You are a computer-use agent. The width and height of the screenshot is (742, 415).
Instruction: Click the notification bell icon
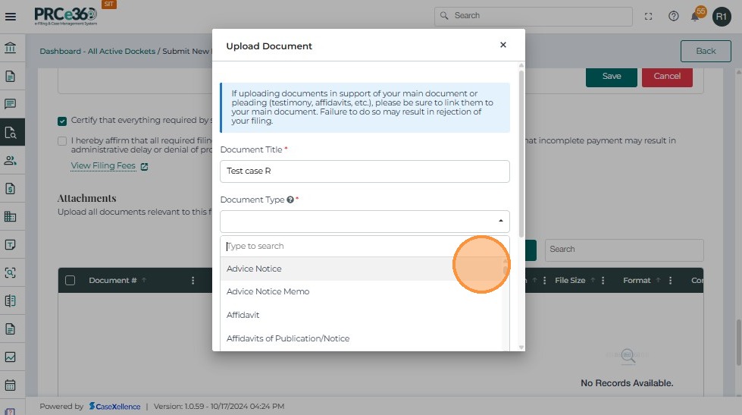click(695, 16)
